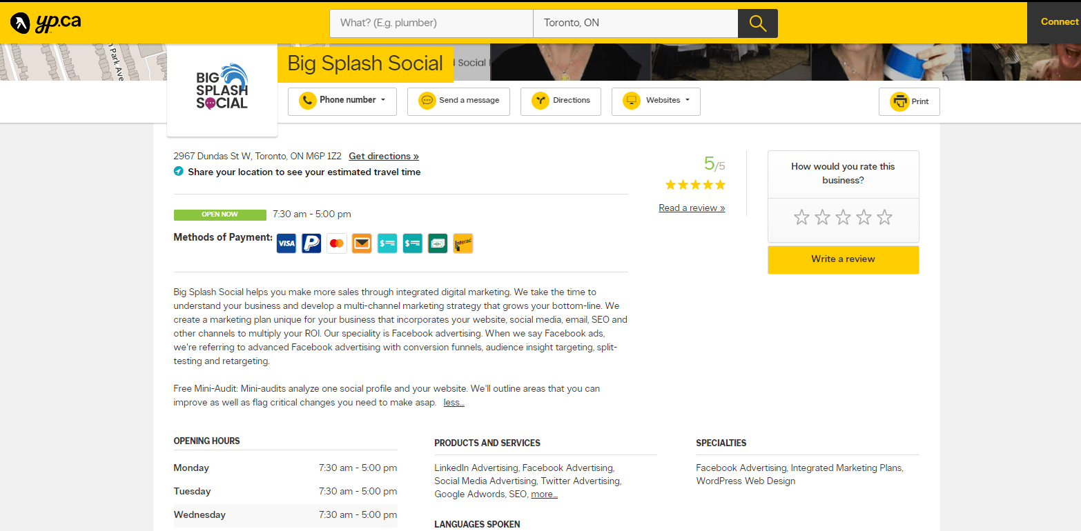Open the Websites dropdown
1081x531 pixels.
[656, 101]
